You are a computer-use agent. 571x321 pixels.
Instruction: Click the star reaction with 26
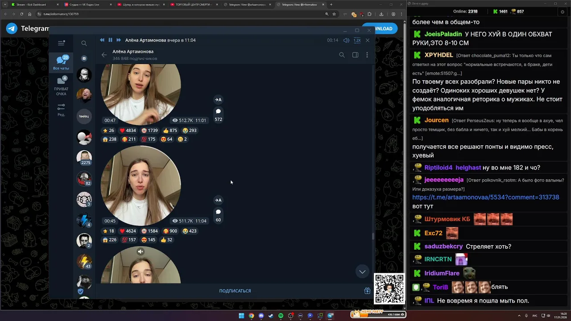(x=108, y=131)
